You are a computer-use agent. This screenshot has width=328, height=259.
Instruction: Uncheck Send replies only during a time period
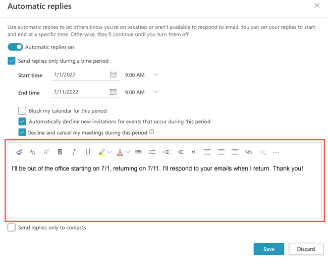coord(12,61)
